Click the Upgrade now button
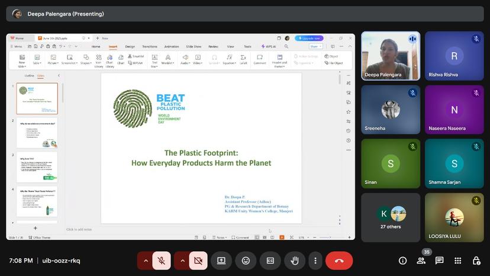490x276 pixels. (310, 38)
